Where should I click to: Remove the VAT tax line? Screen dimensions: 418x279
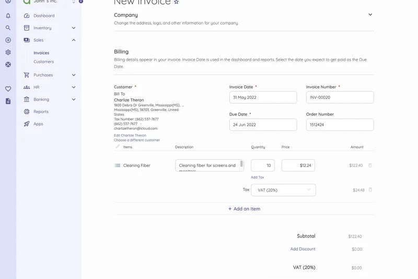coord(370,190)
